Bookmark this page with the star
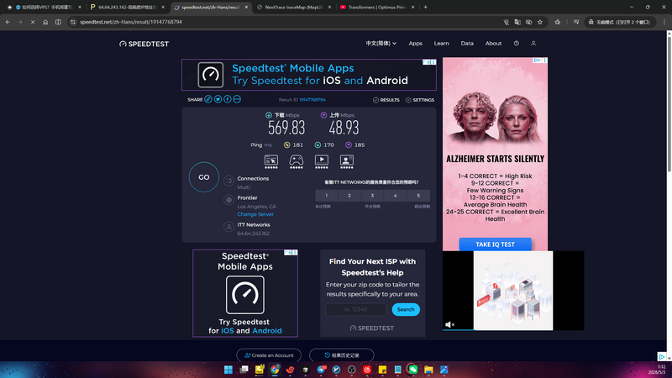The image size is (672, 378). tap(540, 22)
